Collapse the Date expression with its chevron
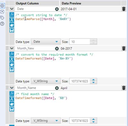The width and height of the screenshot is (128, 126). 12,9
